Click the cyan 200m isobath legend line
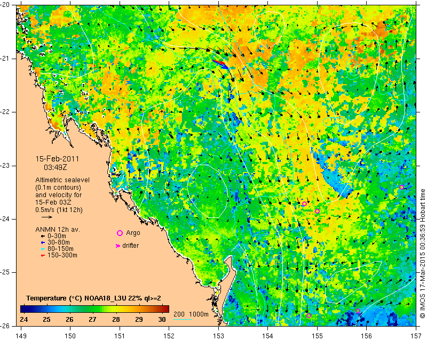 click(183, 319)
